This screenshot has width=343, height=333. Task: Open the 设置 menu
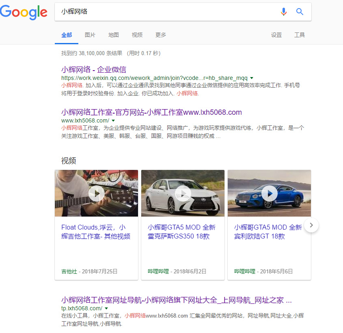[276, 35]
